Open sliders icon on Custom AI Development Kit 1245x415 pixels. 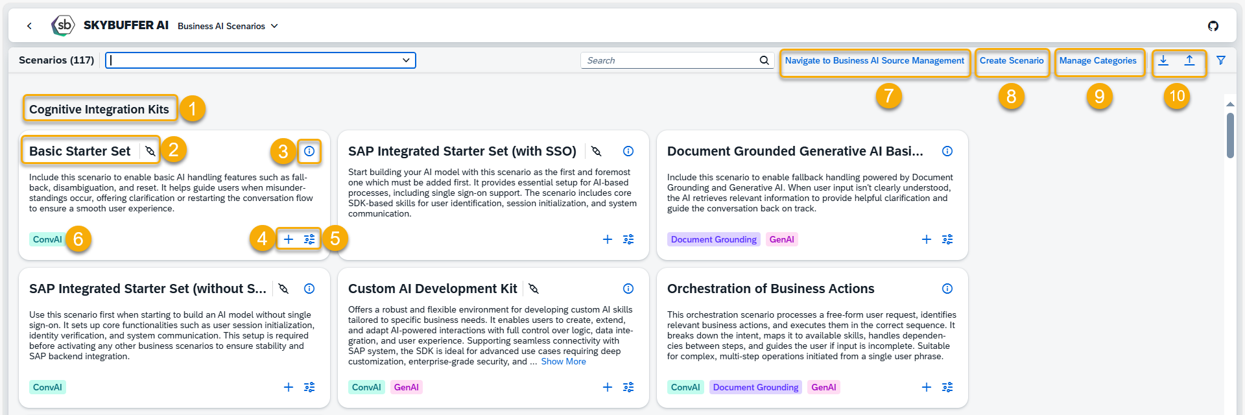pyautogui.click(x=628, y=387)
